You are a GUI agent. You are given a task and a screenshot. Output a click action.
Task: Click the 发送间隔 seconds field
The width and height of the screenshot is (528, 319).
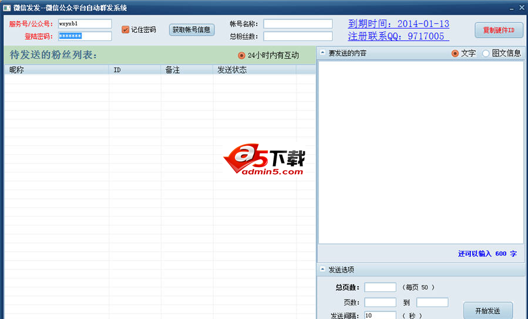pos(380,315)
